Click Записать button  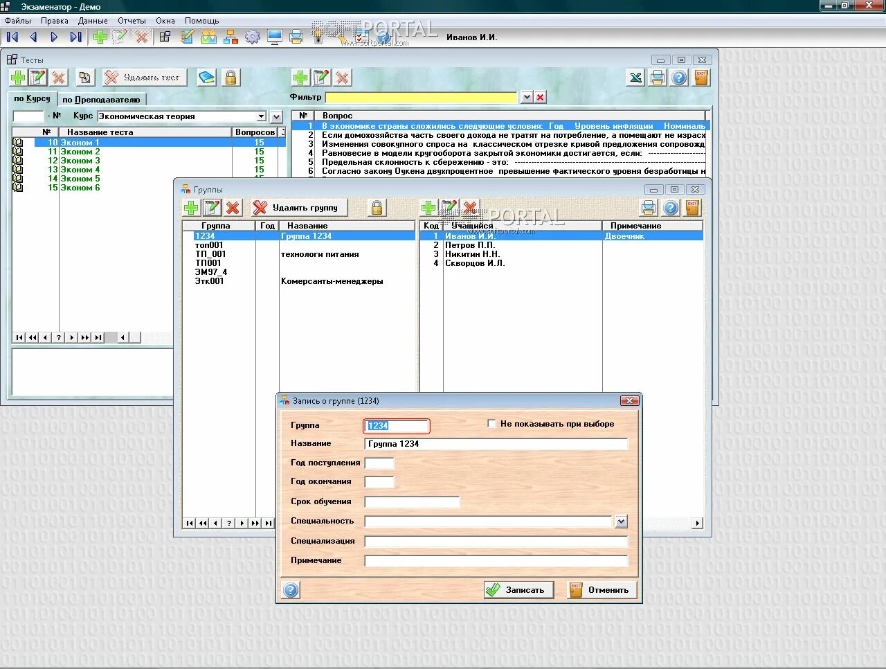518,590
